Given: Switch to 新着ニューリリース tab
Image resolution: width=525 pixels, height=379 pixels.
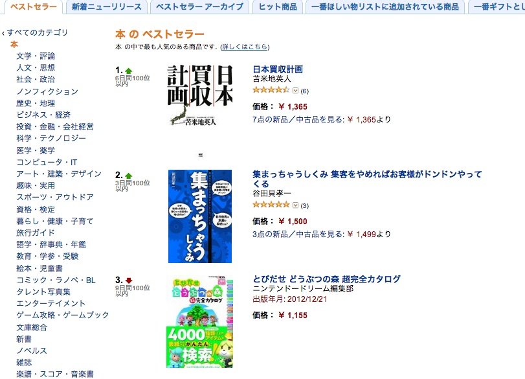Looking at the screenshot, I should [106, 6].
